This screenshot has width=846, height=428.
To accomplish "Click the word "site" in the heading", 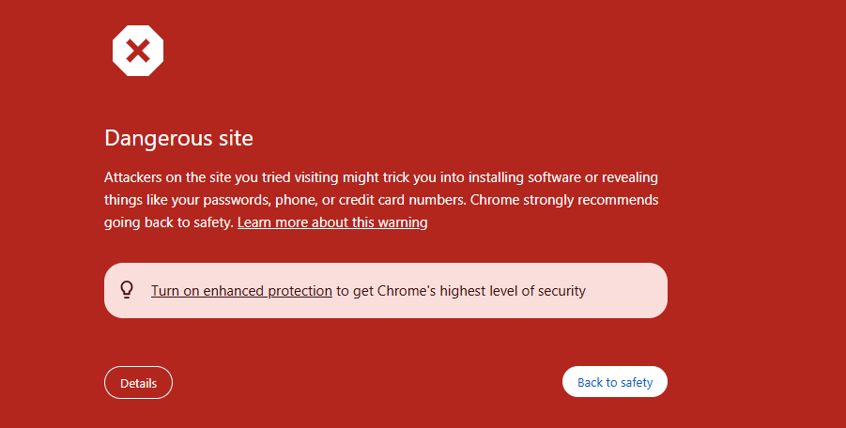I will coord(236,138).
